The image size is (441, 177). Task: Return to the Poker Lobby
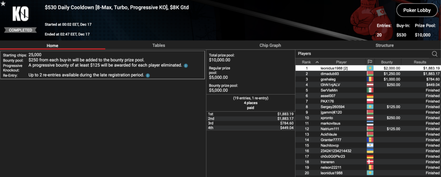pos(414,10)
